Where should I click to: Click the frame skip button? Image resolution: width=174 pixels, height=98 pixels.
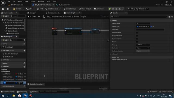[x=113, y=9]
